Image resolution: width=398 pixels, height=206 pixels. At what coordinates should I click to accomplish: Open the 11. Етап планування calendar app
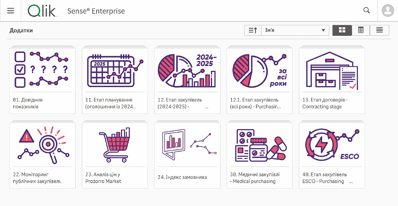click(x=115, y=70)
